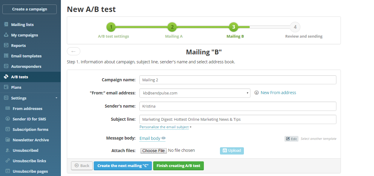Click the Email templates icon in sidebar
This screenshot has height=176, width=374.
6,56
